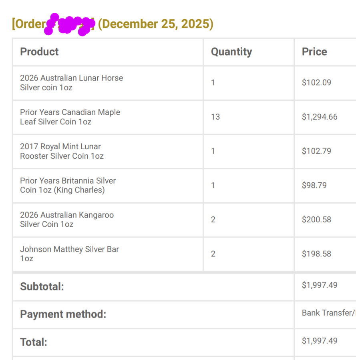Select the 2026 Australian Lunar Horse product name
This screenshot has width=356, height=360.
point(71,82)
